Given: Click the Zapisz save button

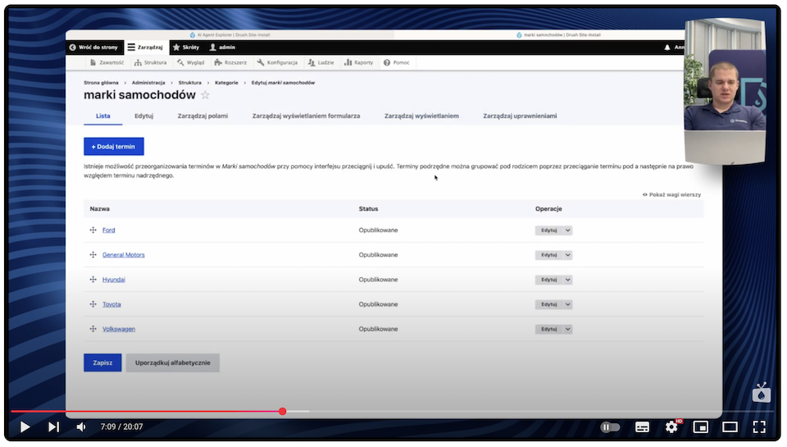Looking at the screenshot, I should point(102,363).
